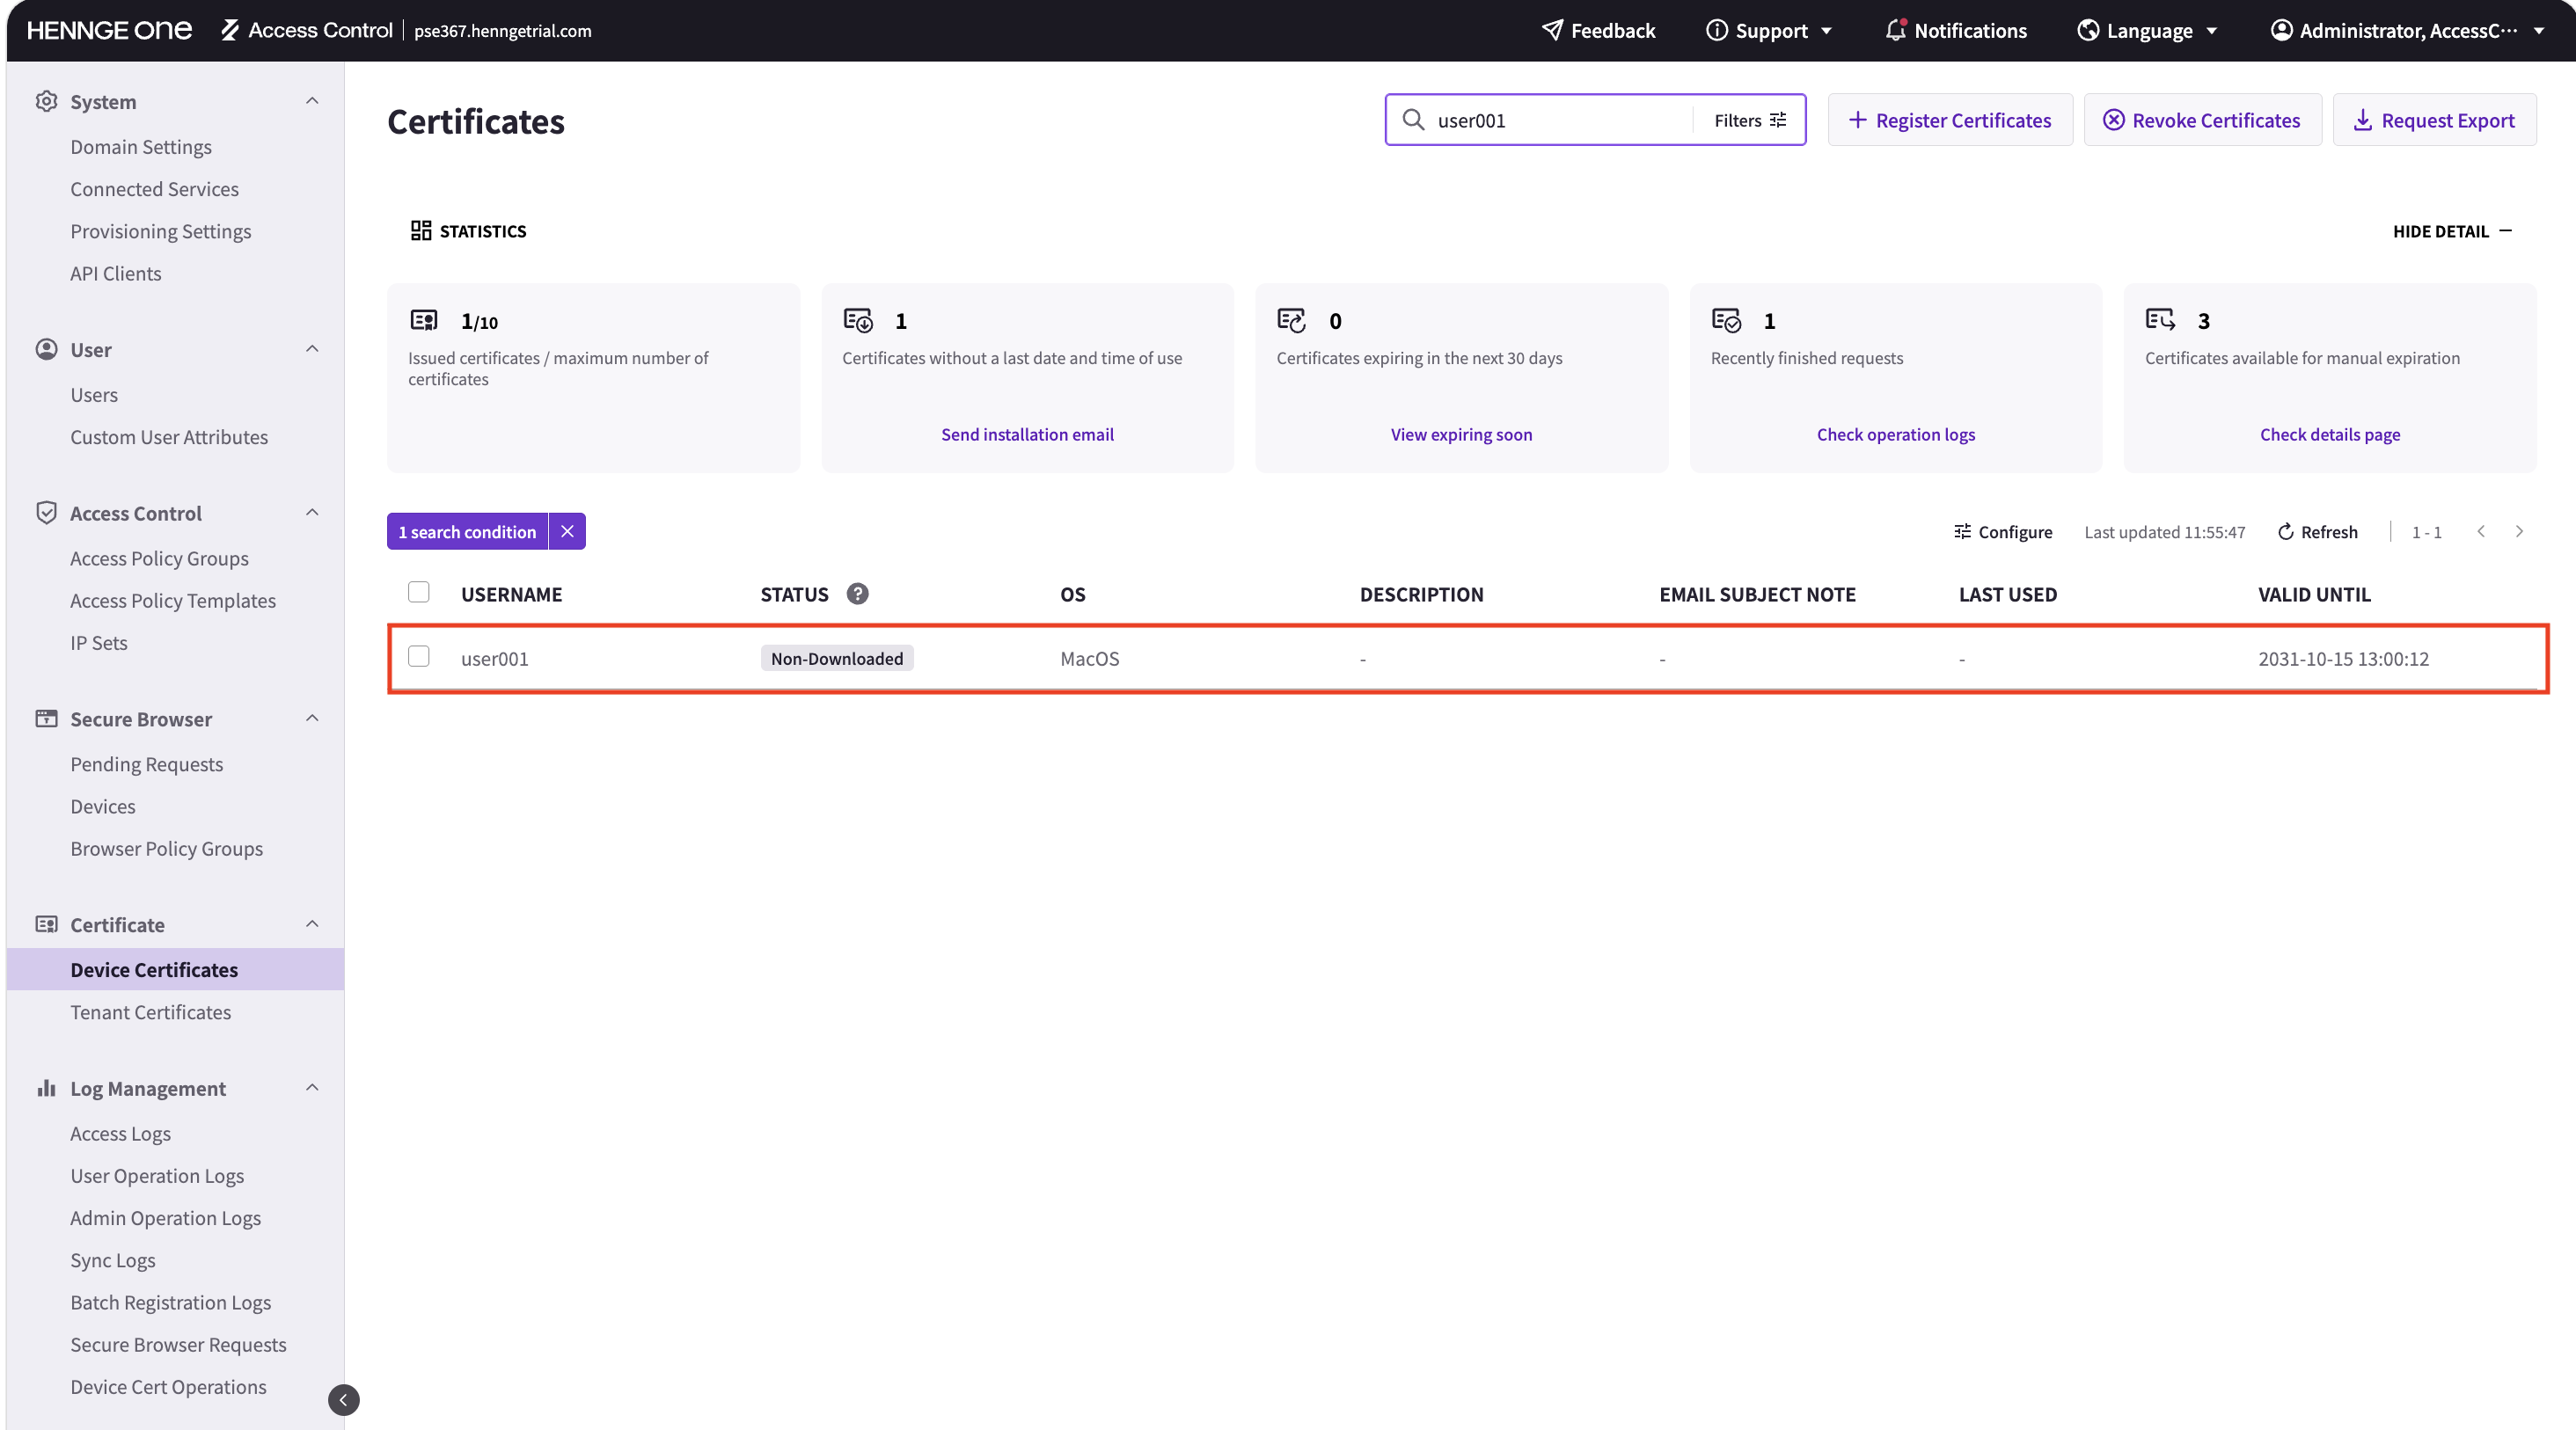Screen dimensions: 2576x1430
Task: Collapse the Access Control section chevron
Action: (312, 513)
